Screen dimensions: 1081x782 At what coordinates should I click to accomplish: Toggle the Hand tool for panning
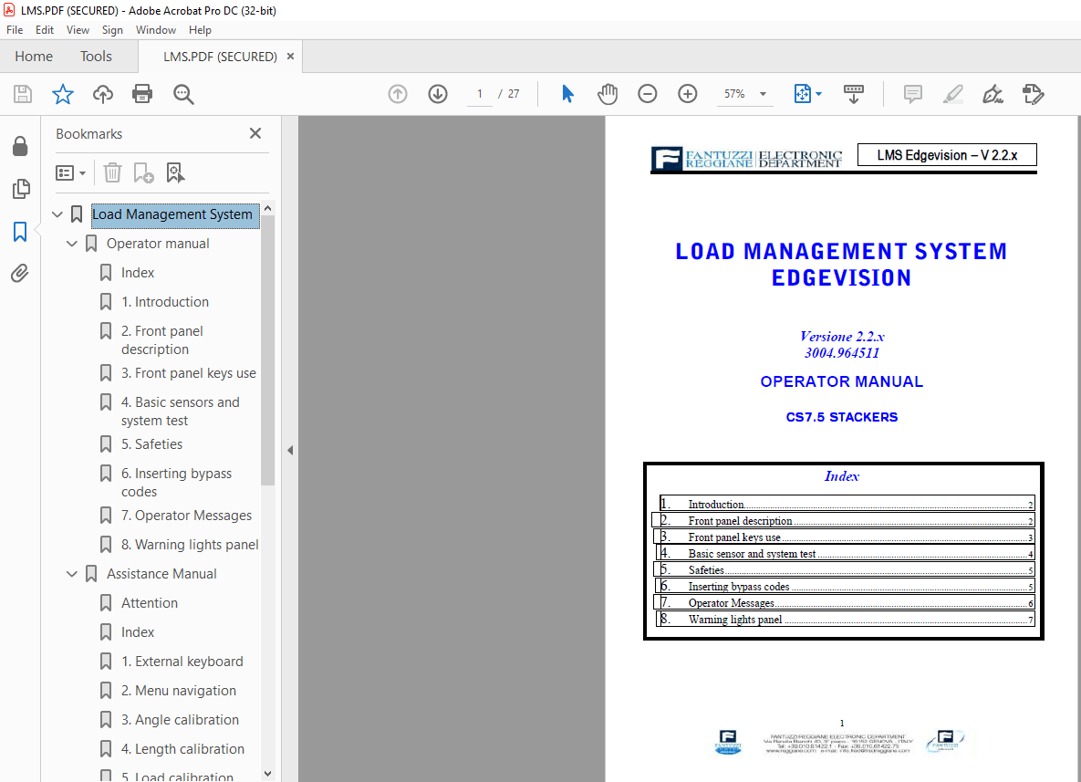[608, 94]
